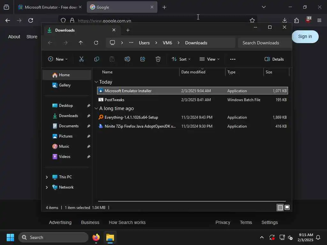
Task: Open pinned Desktop folder in sidebar
Action: point(67,105)
